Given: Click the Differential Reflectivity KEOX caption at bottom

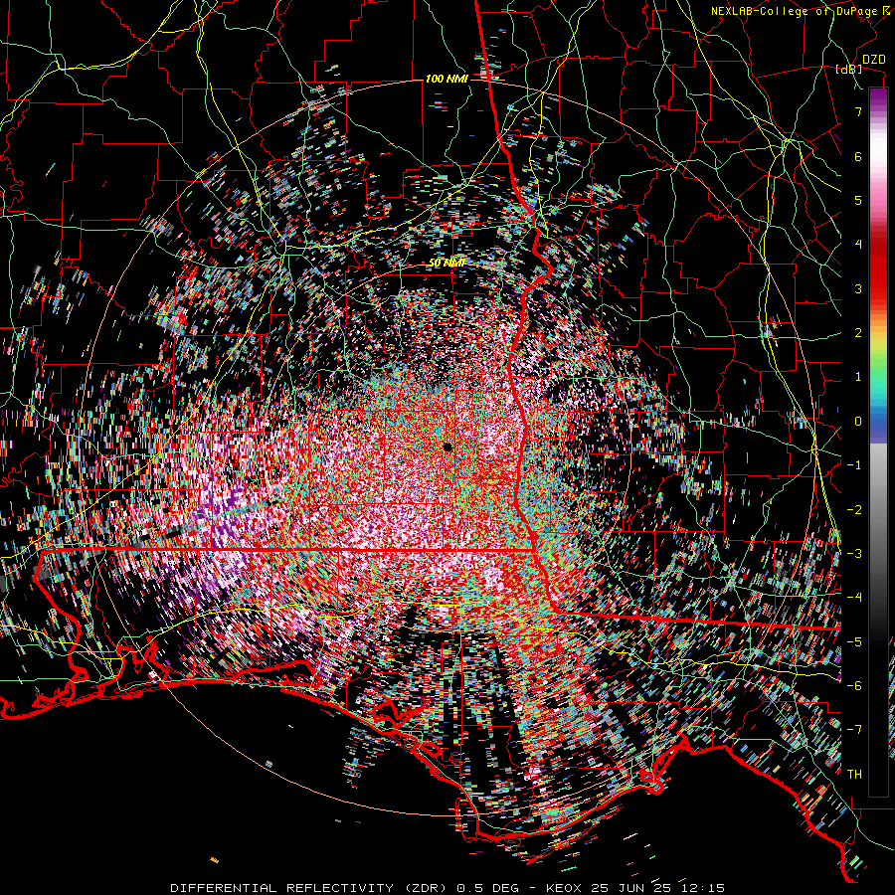Looking at the screenshot, I should 447,888.
